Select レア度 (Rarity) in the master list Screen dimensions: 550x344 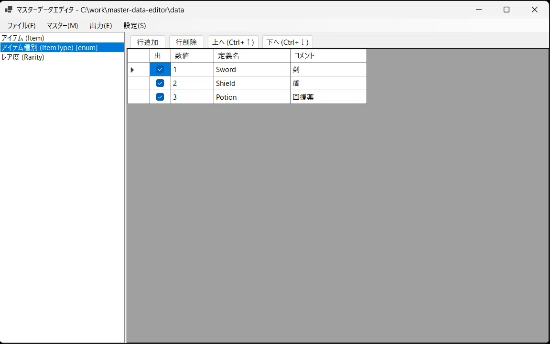[x=62, y=57]
